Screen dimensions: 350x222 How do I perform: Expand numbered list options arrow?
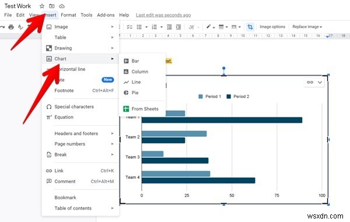tap(162, 27)
